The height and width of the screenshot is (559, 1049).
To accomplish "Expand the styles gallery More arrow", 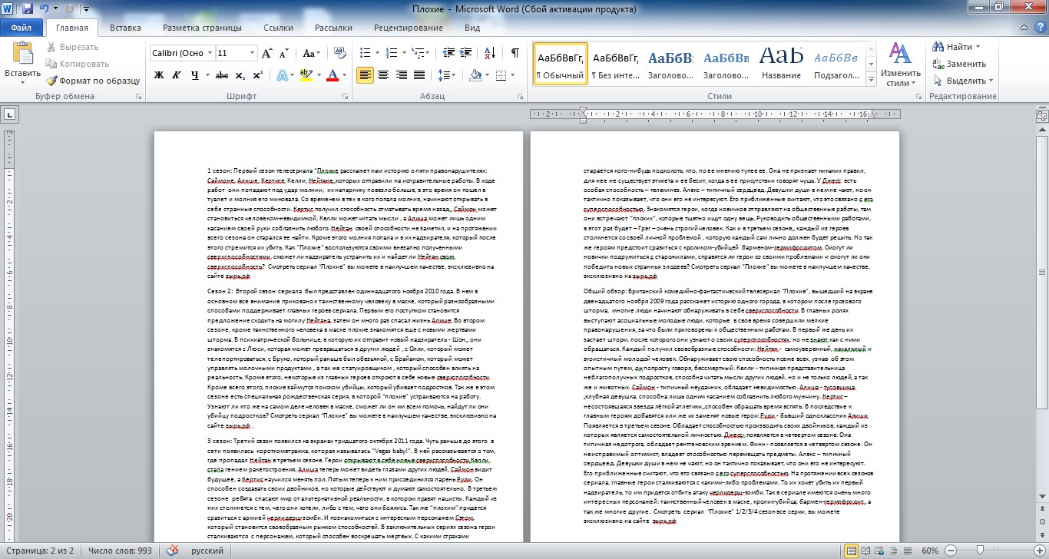I will (x=872, y=79).
